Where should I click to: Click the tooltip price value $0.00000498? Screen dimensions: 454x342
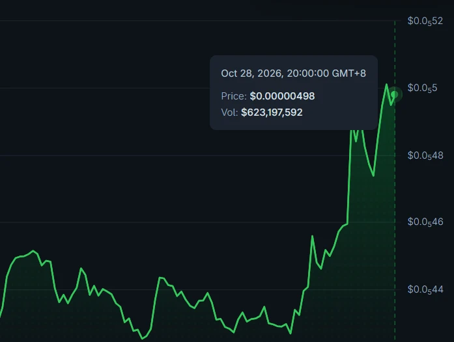[x=282, y=96]
